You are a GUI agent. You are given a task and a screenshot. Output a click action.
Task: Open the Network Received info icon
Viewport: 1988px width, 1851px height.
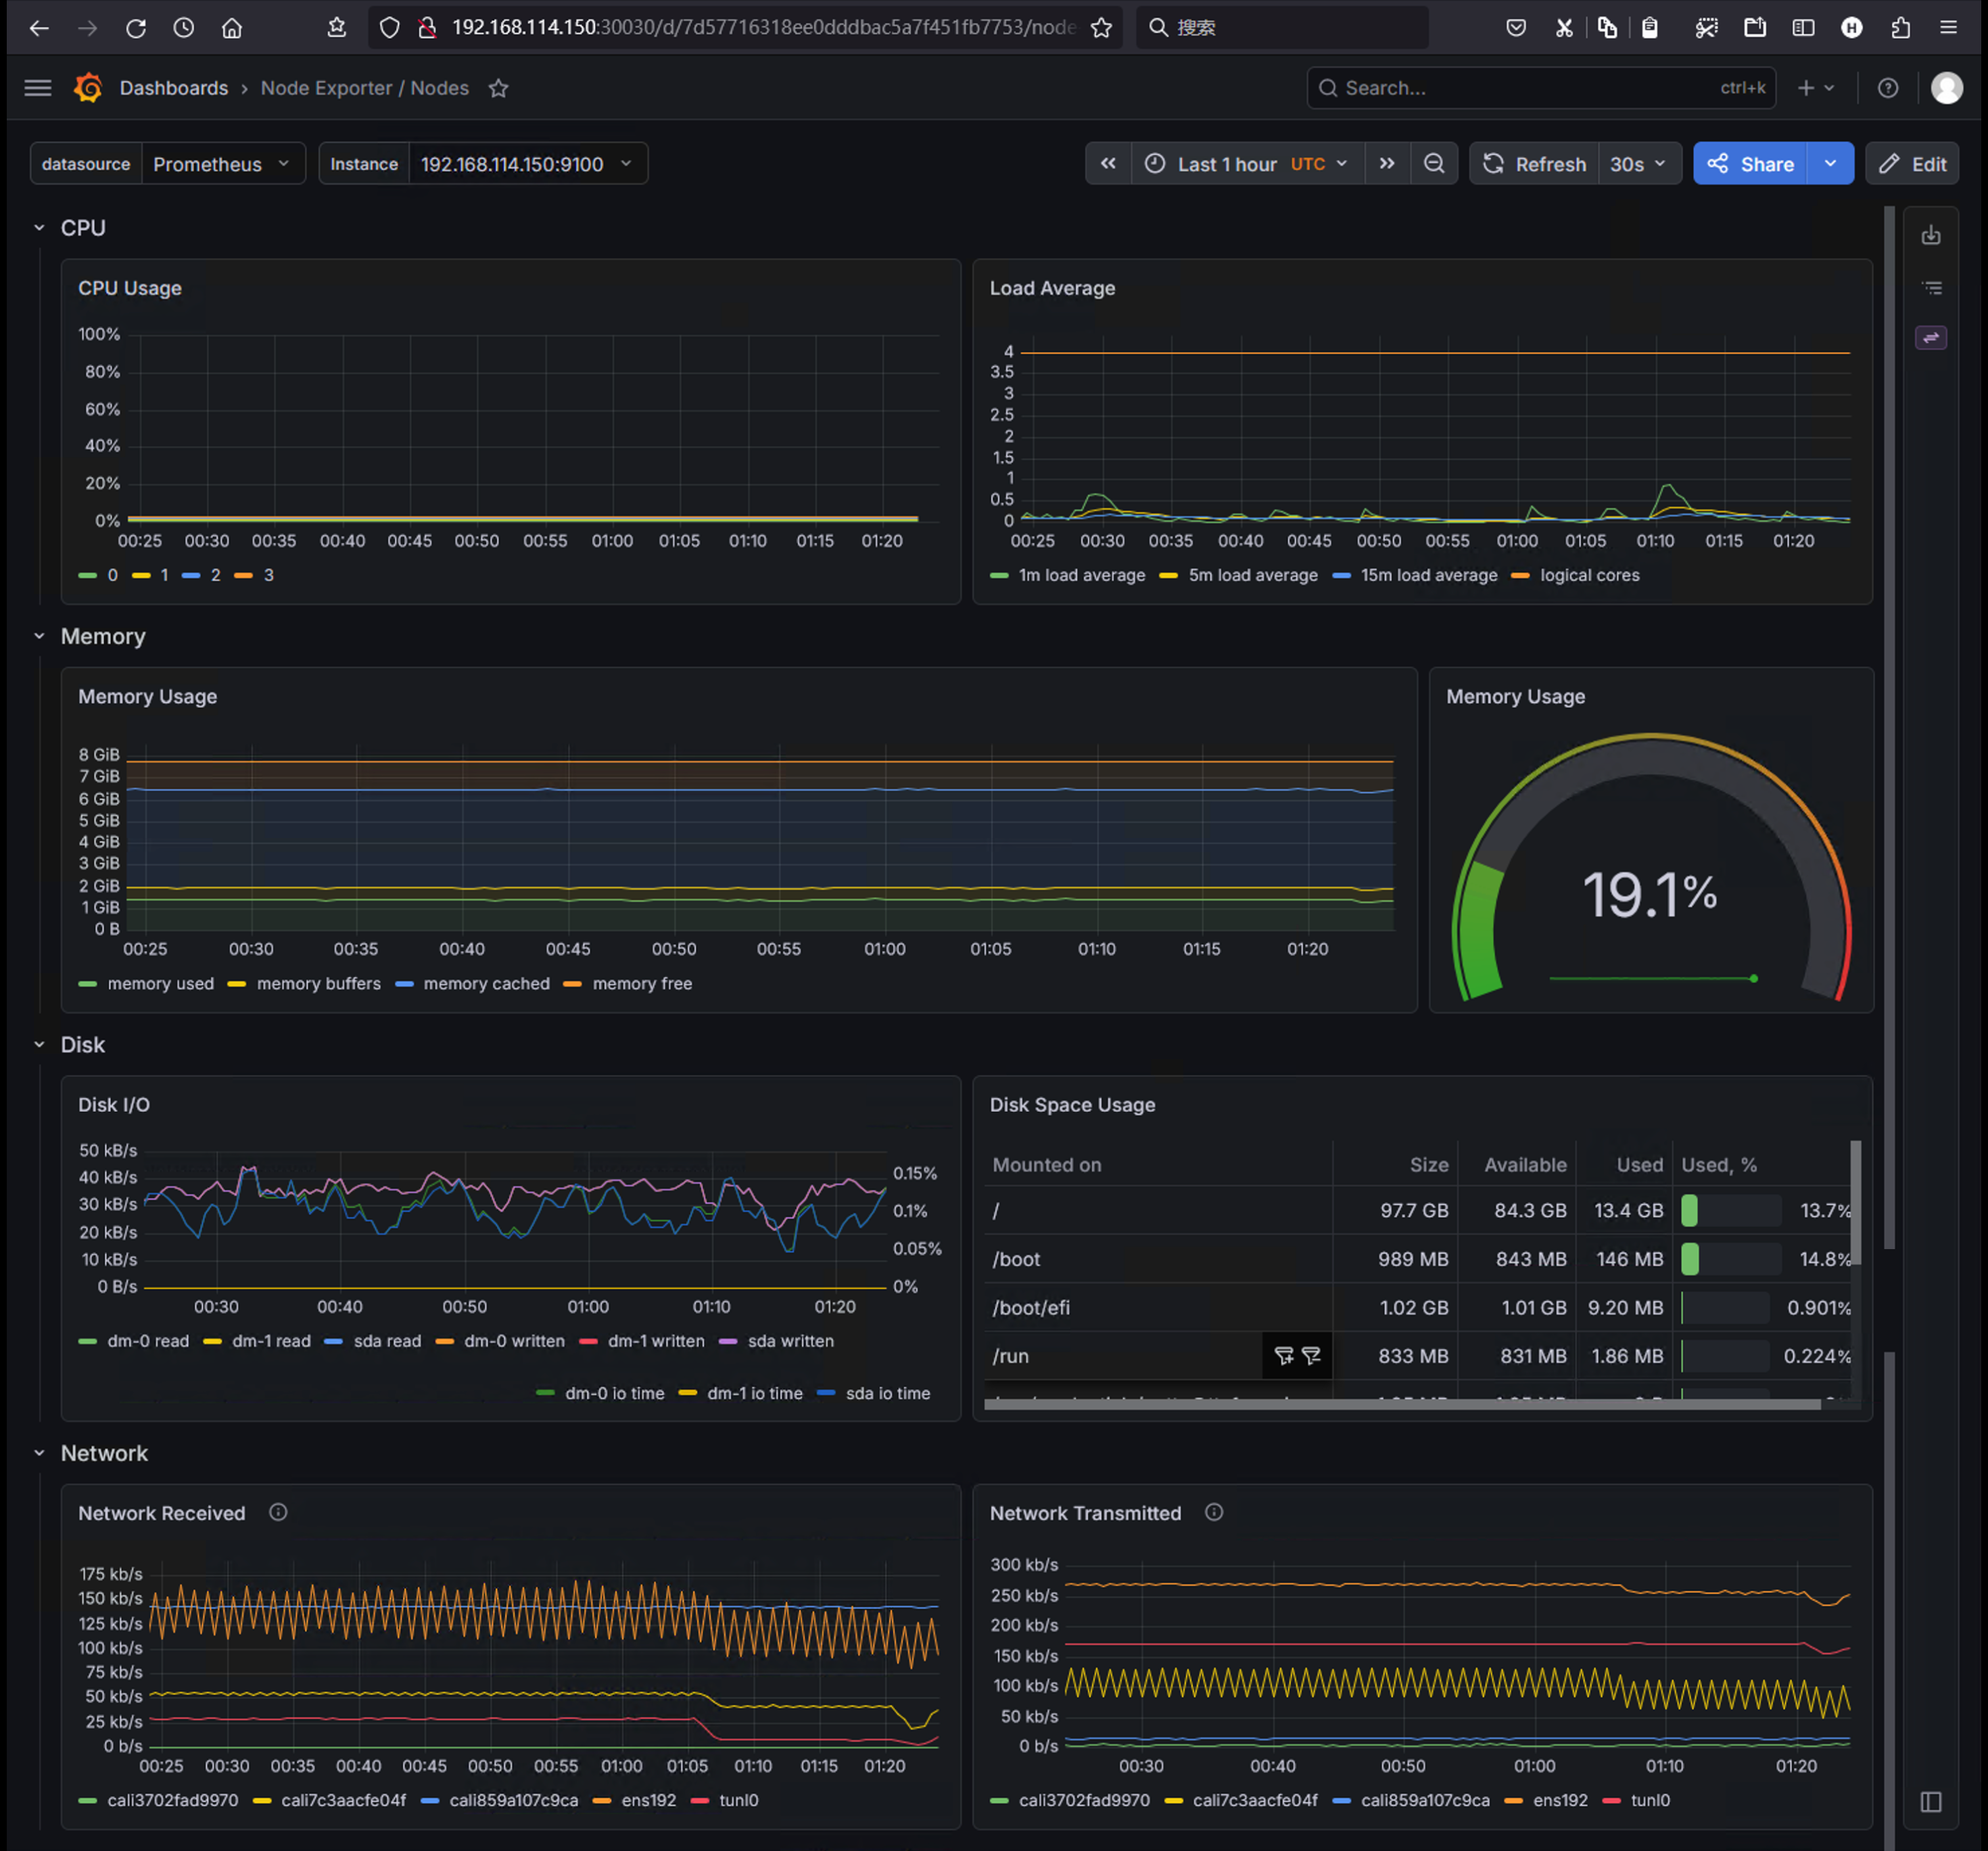pyautogui.click(x=278, y=1512)
